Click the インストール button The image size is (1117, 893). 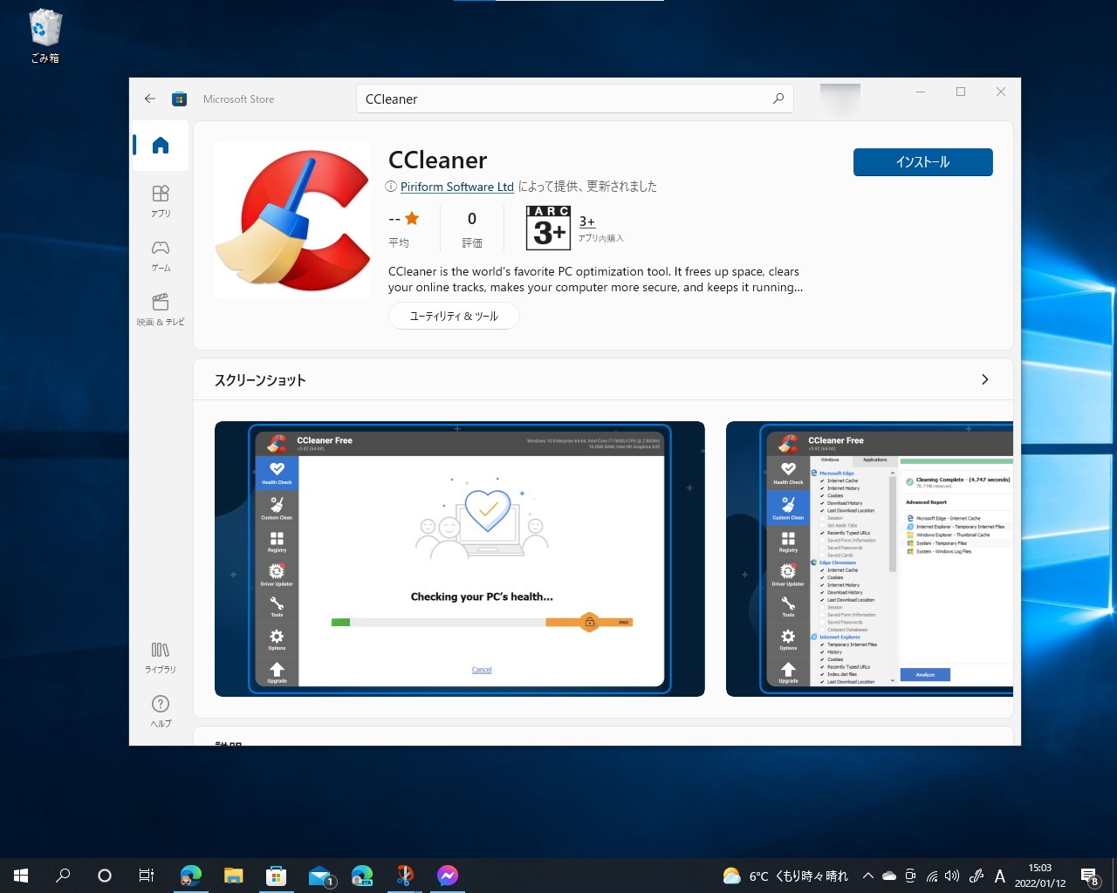[922, 162]
